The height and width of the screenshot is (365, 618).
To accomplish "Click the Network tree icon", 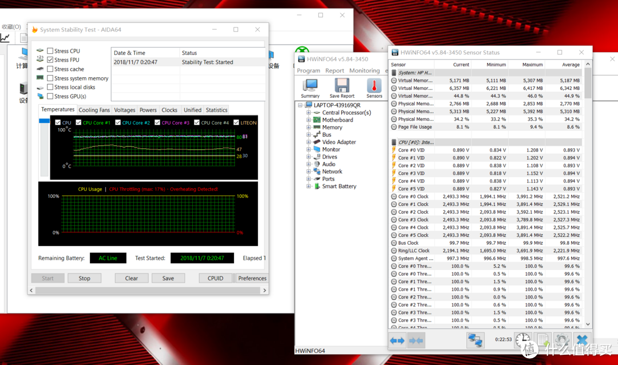I will tap(317, 172).
